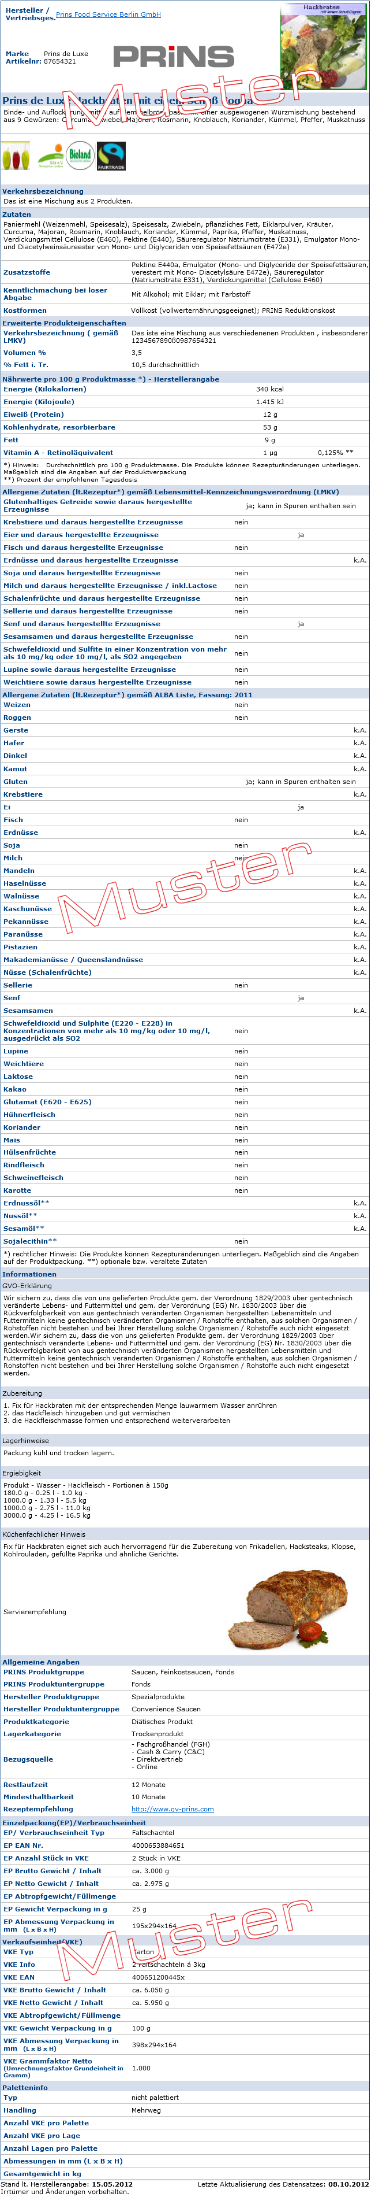This screenshot has height=2197, width=375.
Task: Click the Hühnerfleisch row label
Action: point(29,1115)
